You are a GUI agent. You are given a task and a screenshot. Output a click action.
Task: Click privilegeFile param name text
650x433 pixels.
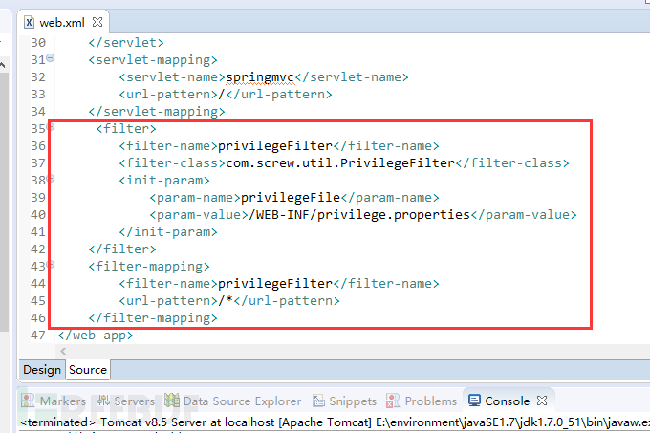pos(291,197)
